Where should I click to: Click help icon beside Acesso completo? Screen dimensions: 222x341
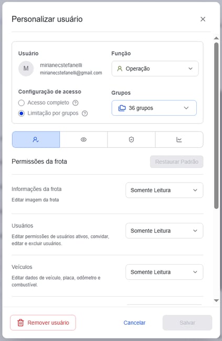[x=76, y=103]
